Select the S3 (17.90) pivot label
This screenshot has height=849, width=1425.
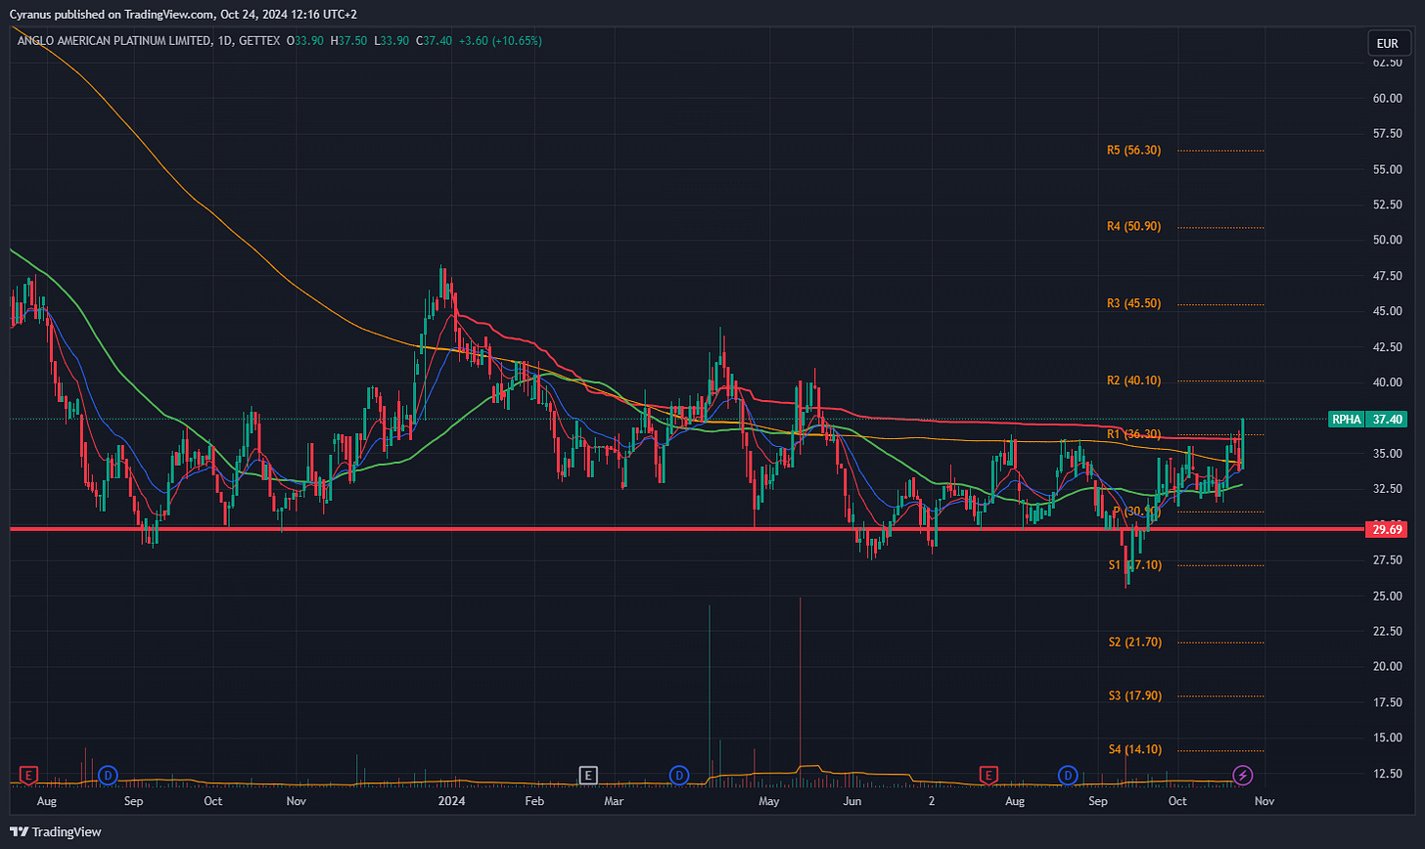click(1134, 695)
